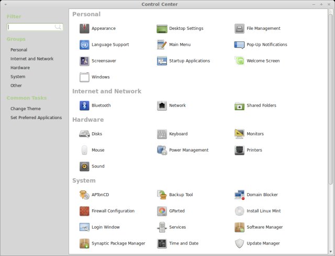
Task: Open the Screensaver icon
Action: 84,61
